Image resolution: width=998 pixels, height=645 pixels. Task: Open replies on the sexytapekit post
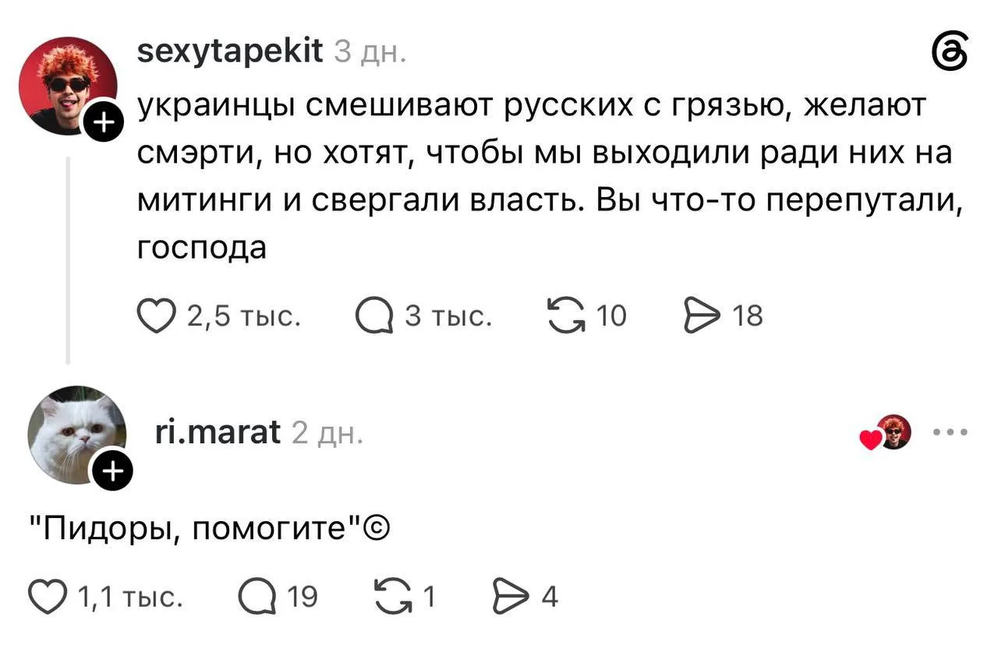373,317
